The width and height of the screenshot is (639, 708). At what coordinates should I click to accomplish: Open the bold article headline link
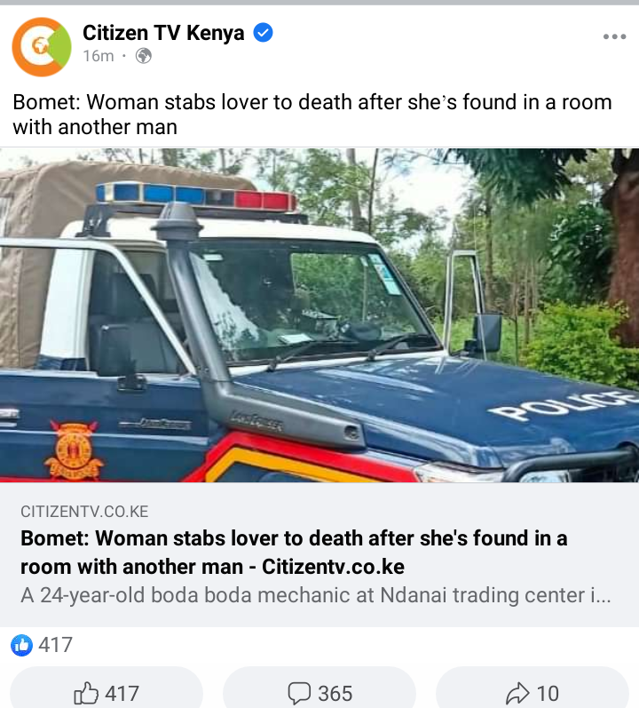click(x=294, y=553)
